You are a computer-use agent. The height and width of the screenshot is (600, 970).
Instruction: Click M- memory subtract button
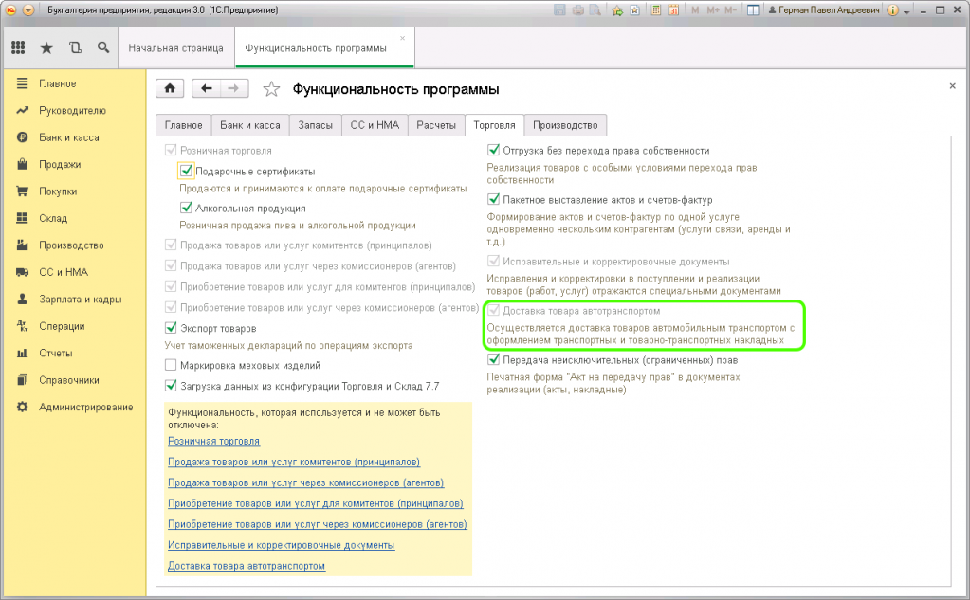[x=731, y=9]
